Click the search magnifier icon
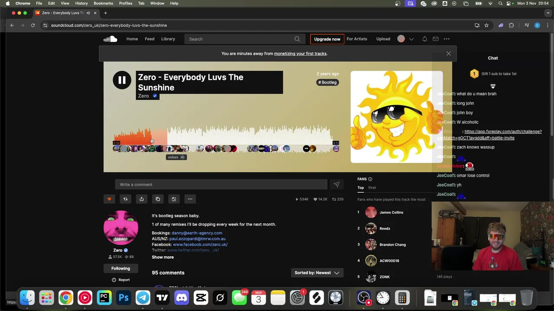554x311 pixels. [x=297, y=39]
